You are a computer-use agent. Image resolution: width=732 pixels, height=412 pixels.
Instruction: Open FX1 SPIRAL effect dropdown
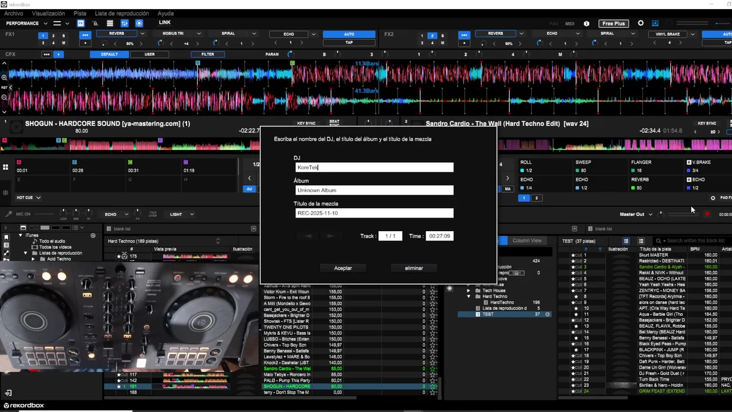coord(254,34)
